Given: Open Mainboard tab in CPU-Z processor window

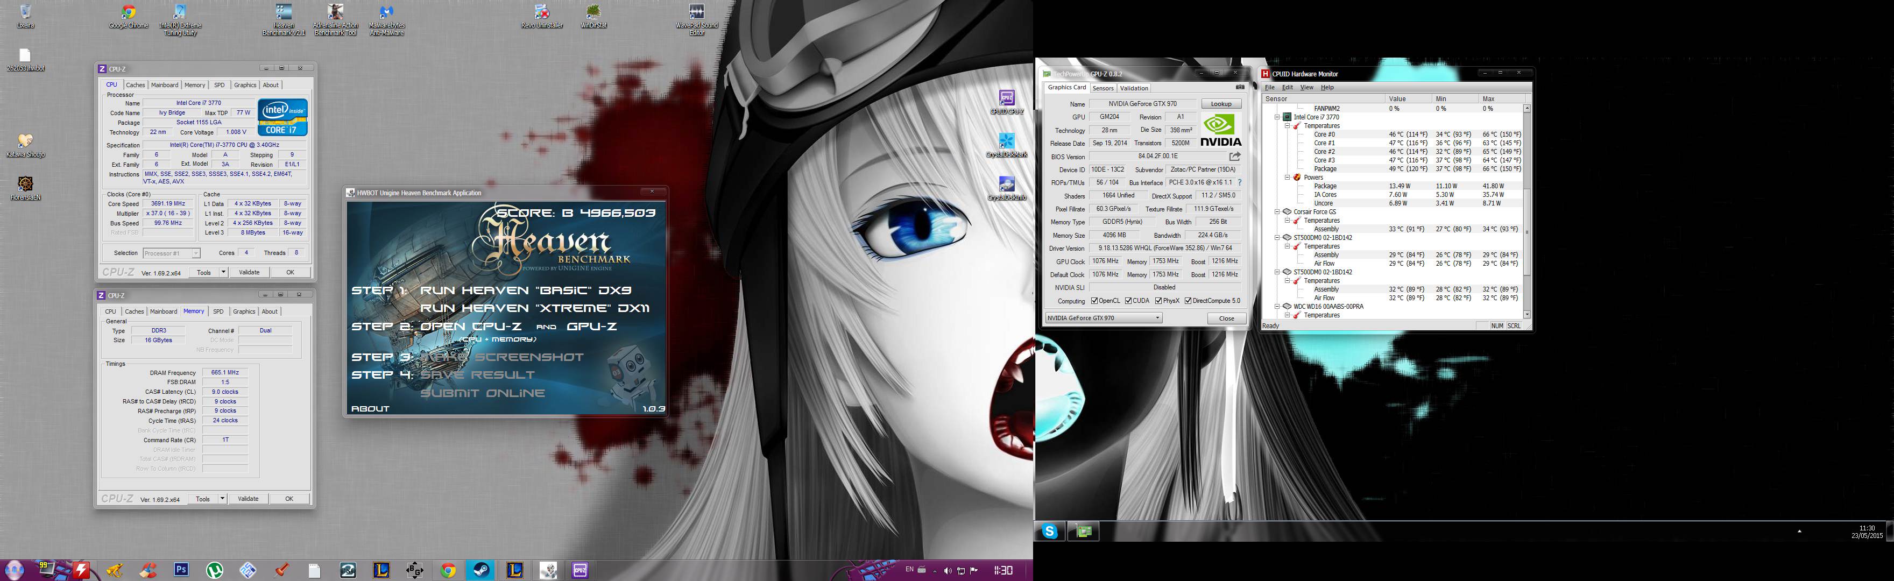Looking at the screenshot, I should coord(165,86).
